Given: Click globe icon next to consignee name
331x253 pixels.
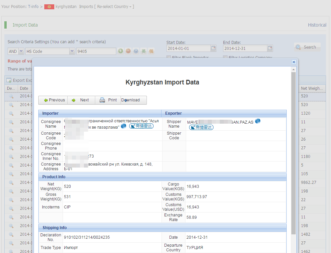Looking at the screenshot, I should point(124,126).
